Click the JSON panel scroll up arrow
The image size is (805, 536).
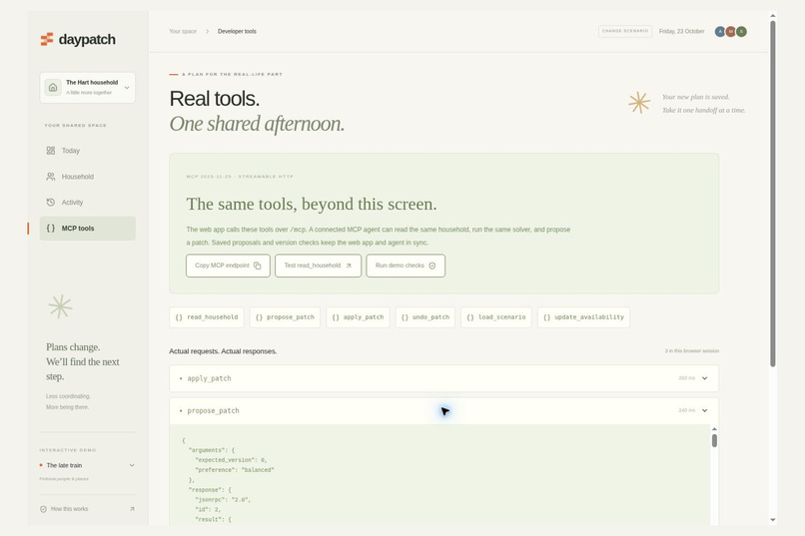[x=714, y=429]
